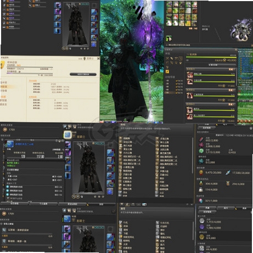Toggle leftmost display option below top Character window preview
The height and width of the screenshot is (253, 253).
click(x=81, y=49)
